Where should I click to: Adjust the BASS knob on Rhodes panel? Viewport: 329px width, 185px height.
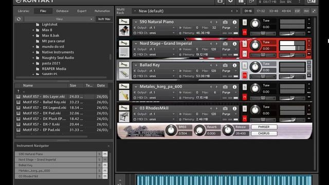(171, 130)
